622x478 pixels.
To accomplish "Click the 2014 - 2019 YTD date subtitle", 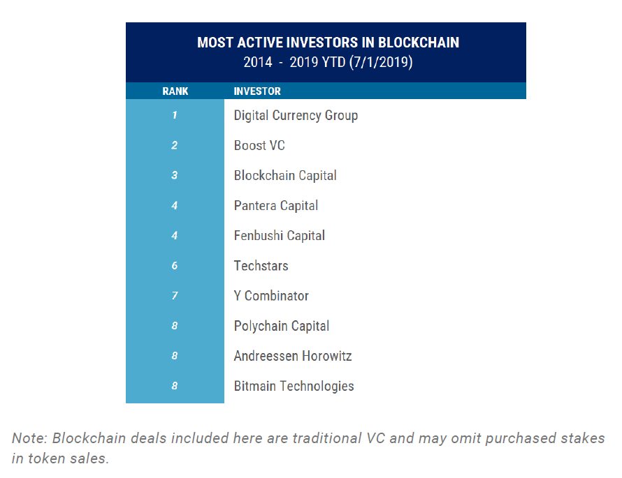I will (x=328, y=62).
